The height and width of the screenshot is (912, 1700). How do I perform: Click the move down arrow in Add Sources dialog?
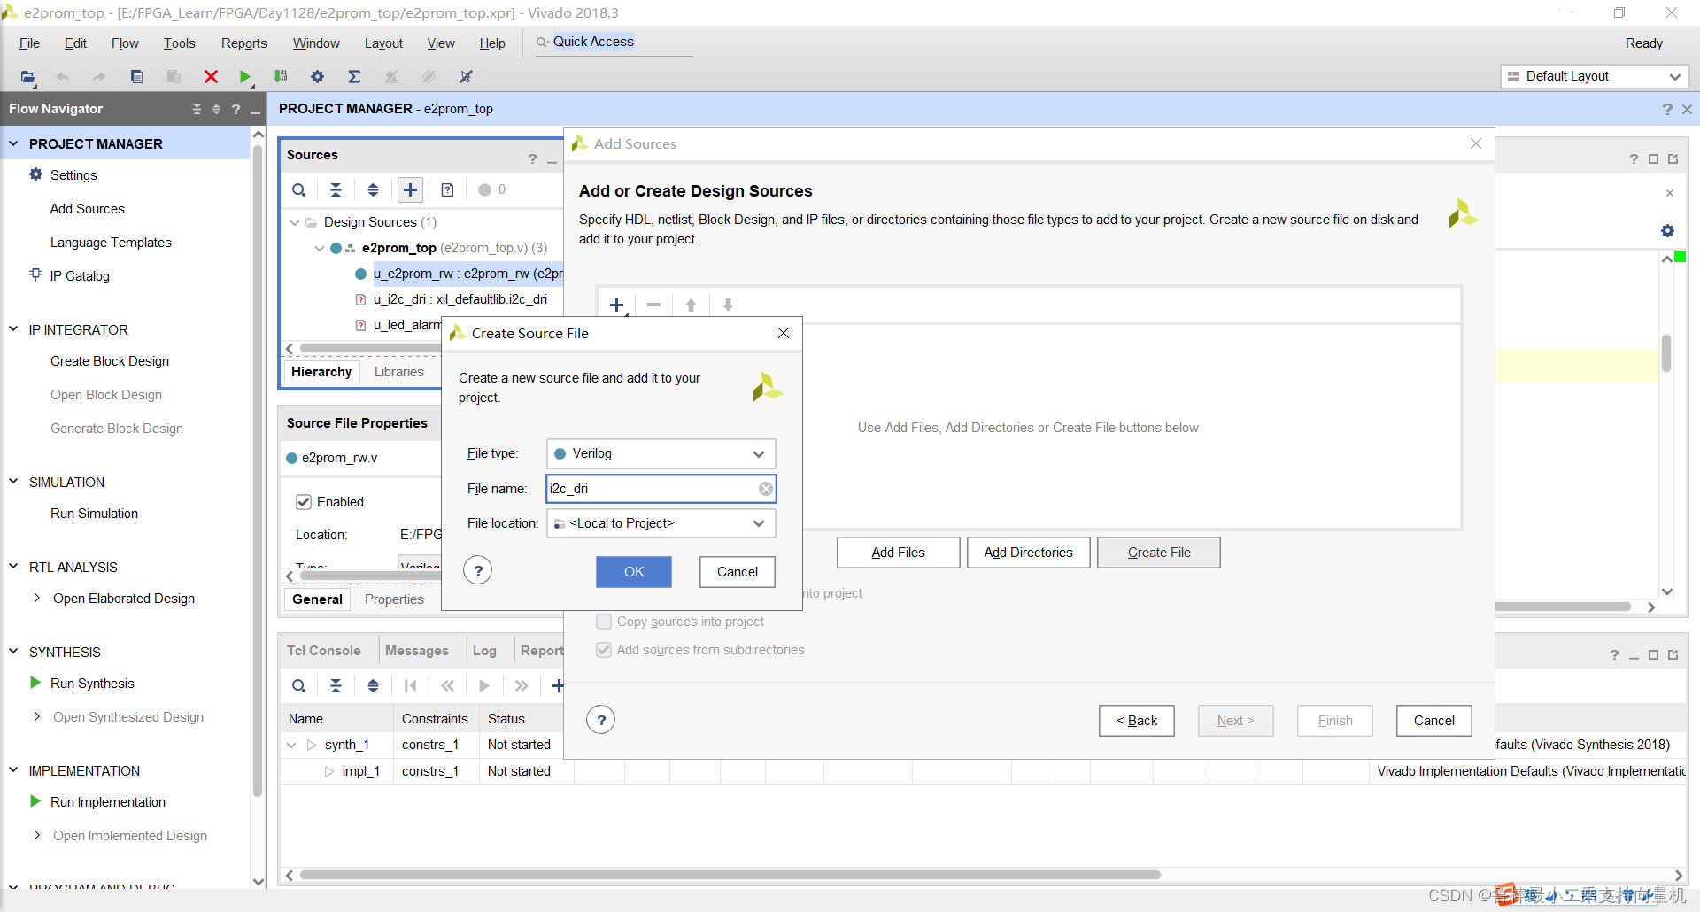tap(728, 305)
